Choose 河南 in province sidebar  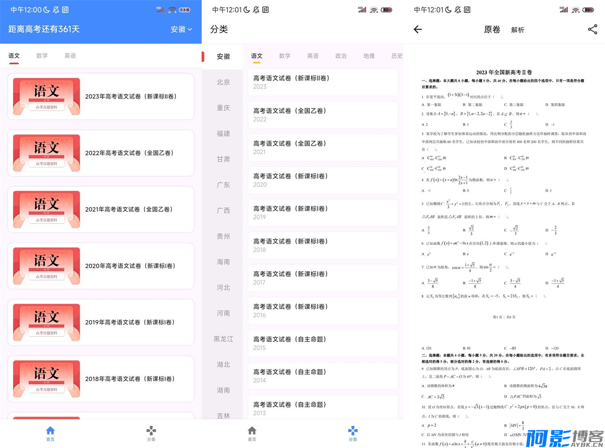click(x=223, y=313)
